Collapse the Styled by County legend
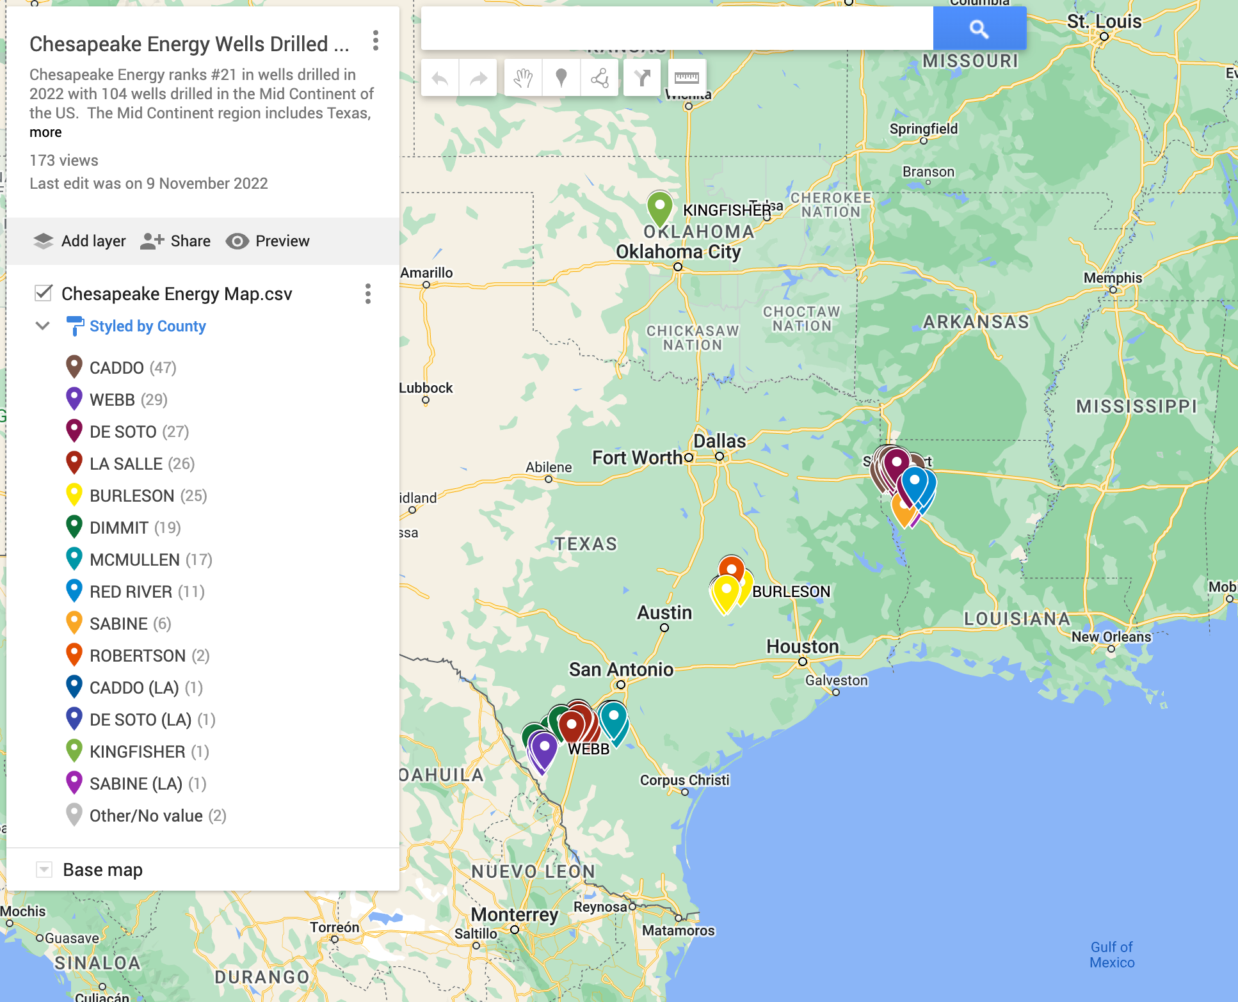 click(x=42, y=326)
